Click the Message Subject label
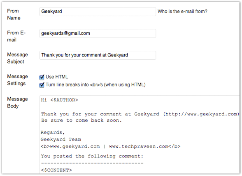The width and height of the screenshot is (242, 176). pyautogui.click(x=17, y=58)
